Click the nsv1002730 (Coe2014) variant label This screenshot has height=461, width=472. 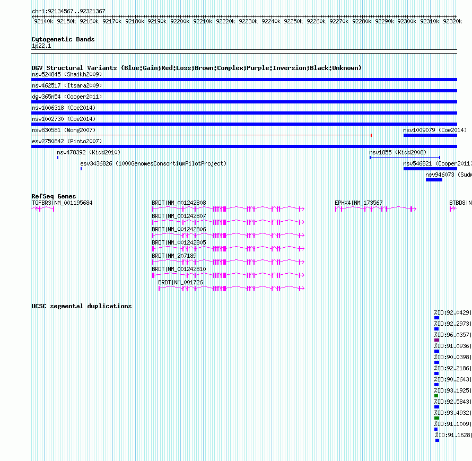64,119
